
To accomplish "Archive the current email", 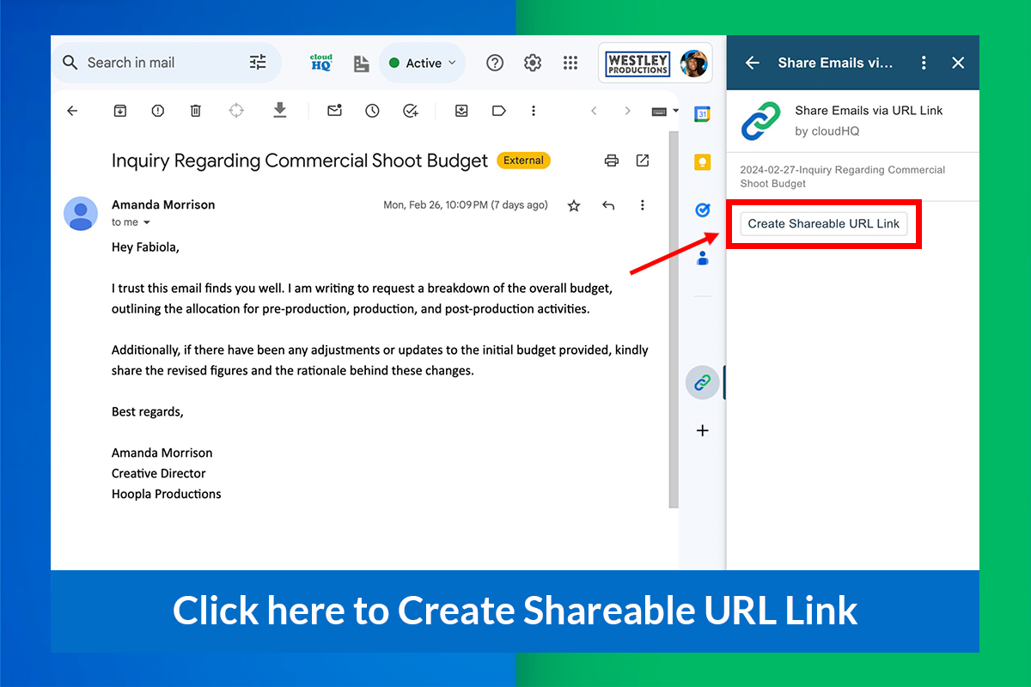I will click(x=119, y=110).
